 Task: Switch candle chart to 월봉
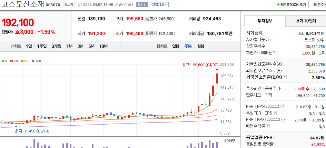[201, 46]
